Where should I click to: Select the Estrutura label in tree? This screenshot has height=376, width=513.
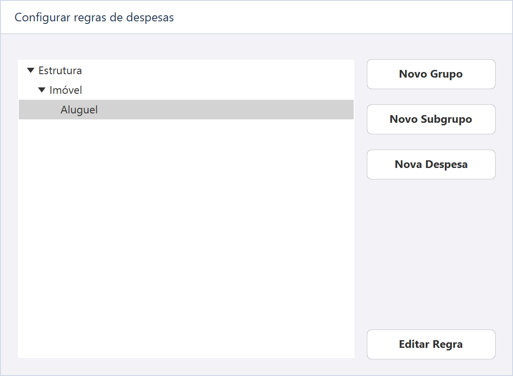click(x=60, y=70)
